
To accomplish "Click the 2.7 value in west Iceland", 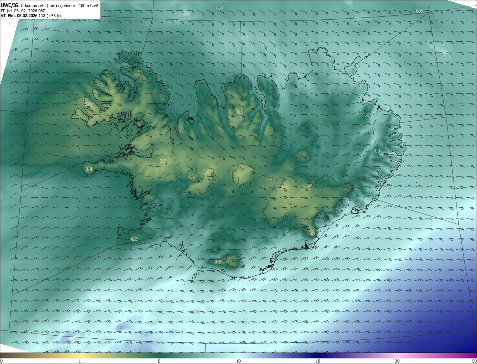I will 163,161.
